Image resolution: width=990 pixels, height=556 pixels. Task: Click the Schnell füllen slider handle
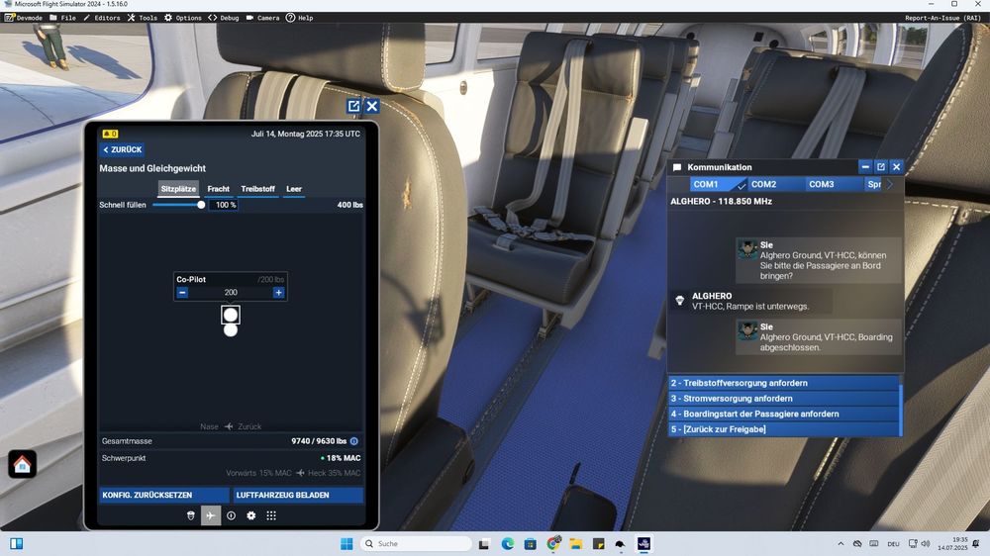[x=201, y=205]
